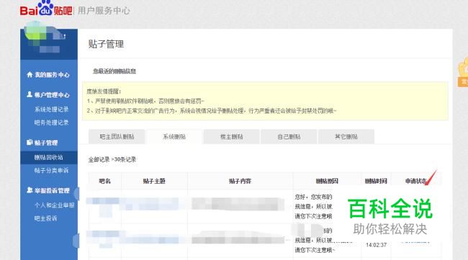Switch to 楼主删贴 tab
The height and width of the screenshot is (260, 468).
coord(232,136)
